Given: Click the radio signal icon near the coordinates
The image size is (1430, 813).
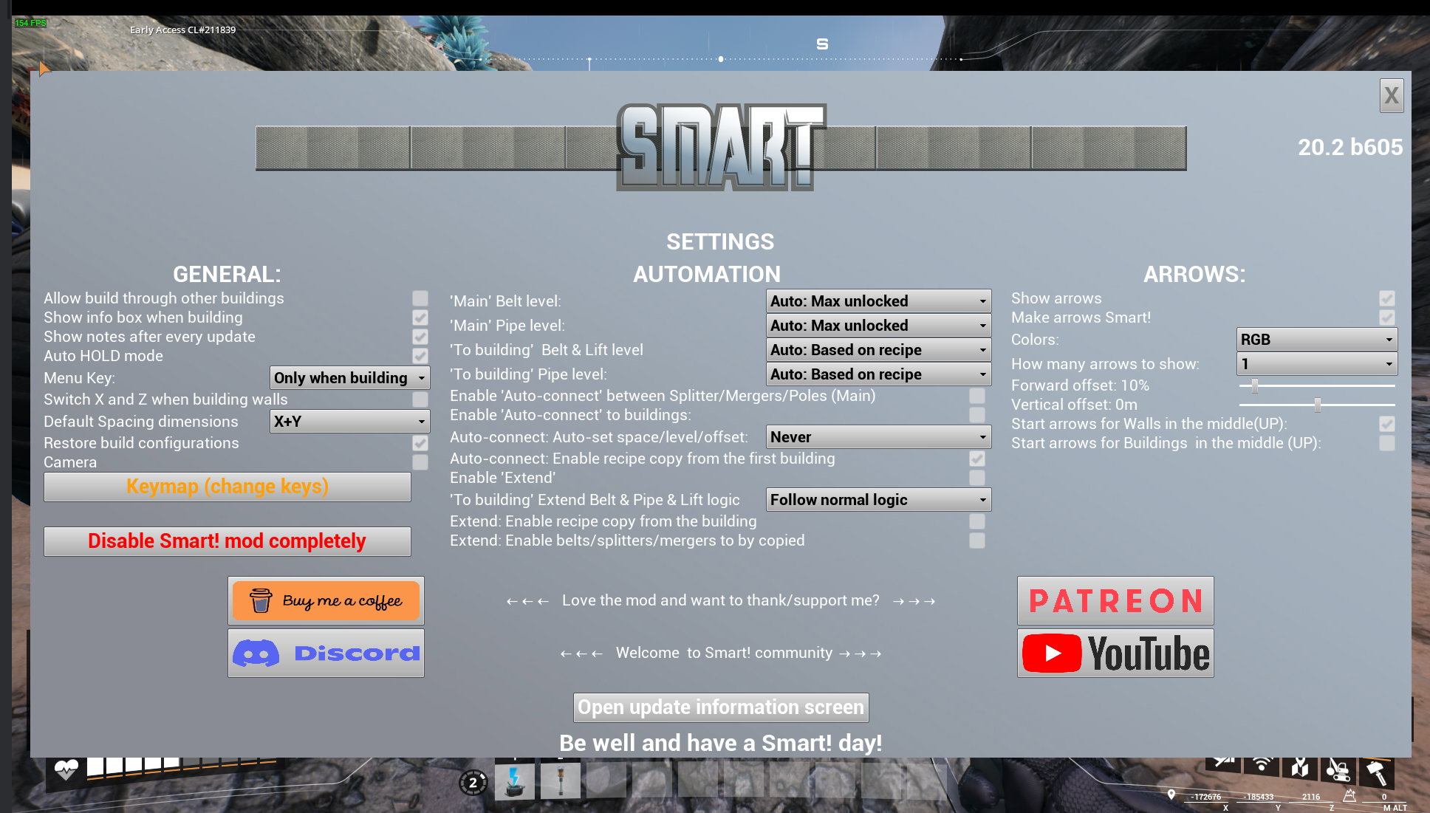Looking at the screenshot, I should click(x=1262, y=765).
